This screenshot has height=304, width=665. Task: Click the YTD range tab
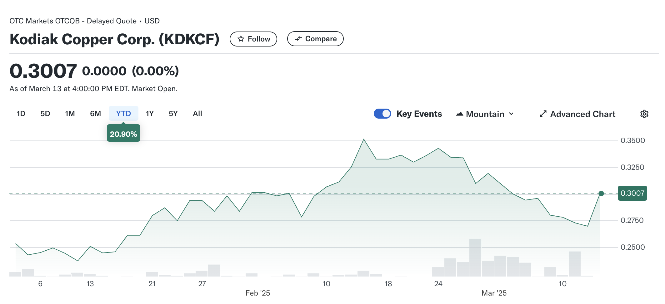(x=123, y=114)
